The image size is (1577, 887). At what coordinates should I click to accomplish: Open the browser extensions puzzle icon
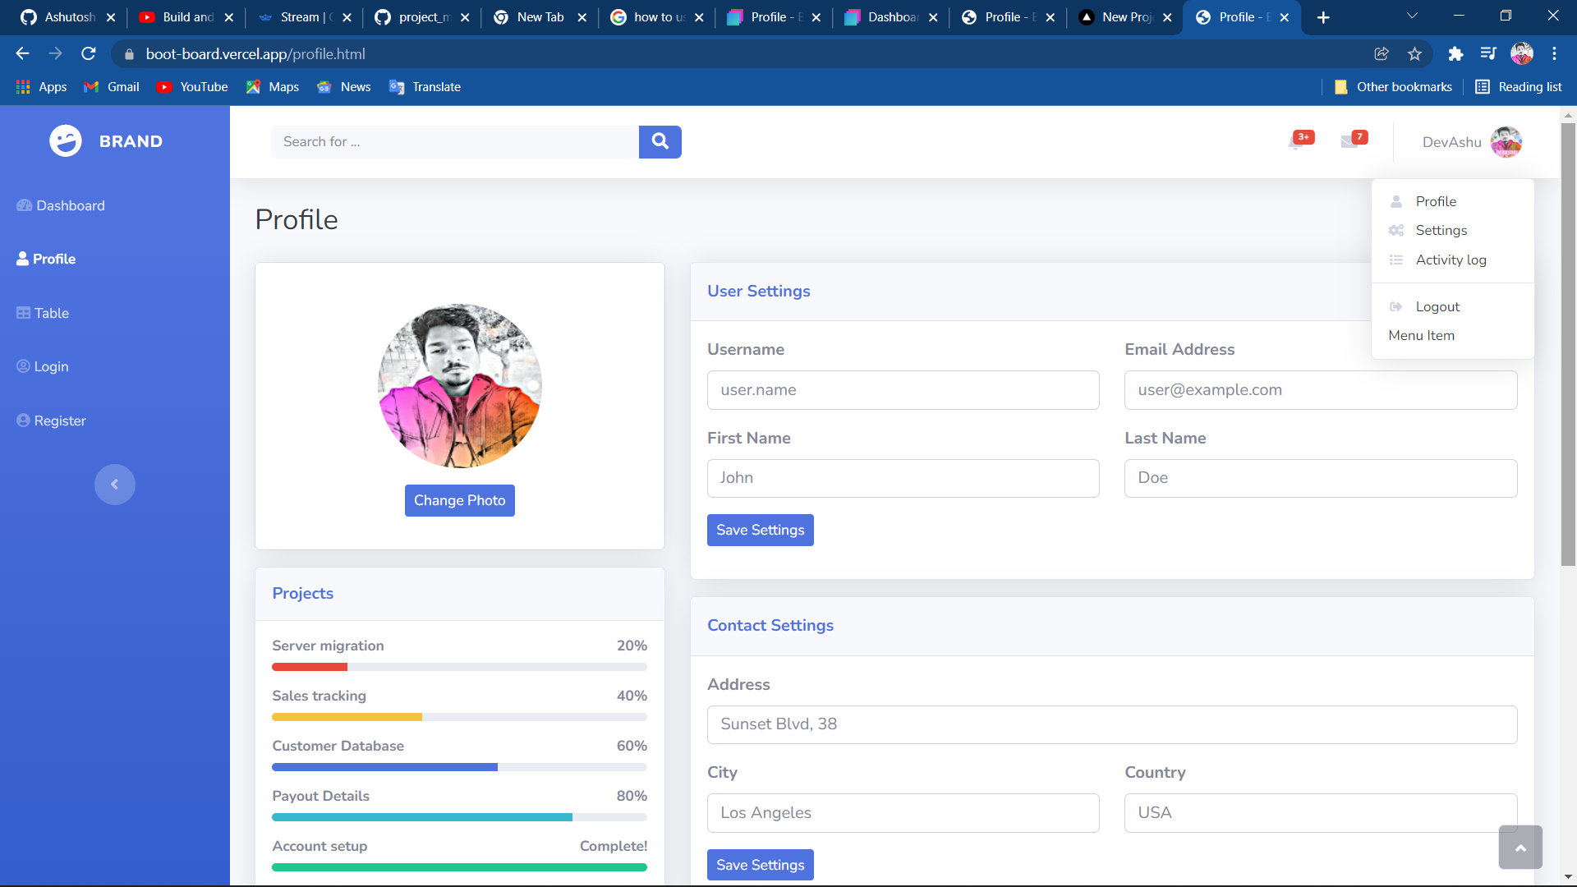(1455, 54)
